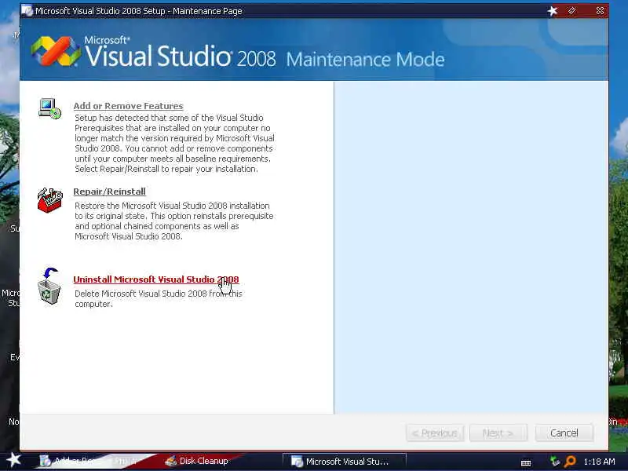Click 'Setup has detected that some' description text
The width and height of the screenshot is (628, 471).
tap(174, 143)
